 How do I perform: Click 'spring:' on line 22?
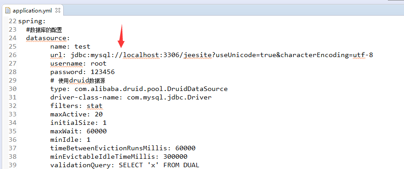pos(32,21)
